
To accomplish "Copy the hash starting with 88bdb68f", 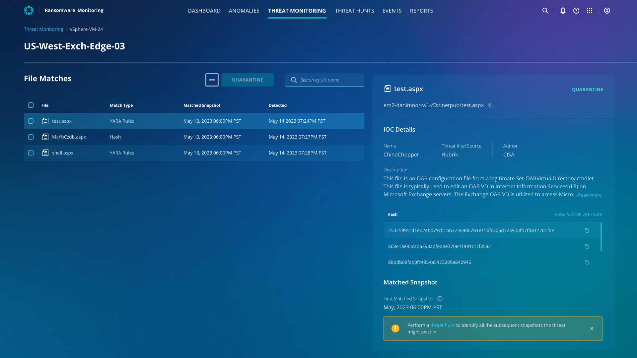I will tap(587, 262).
